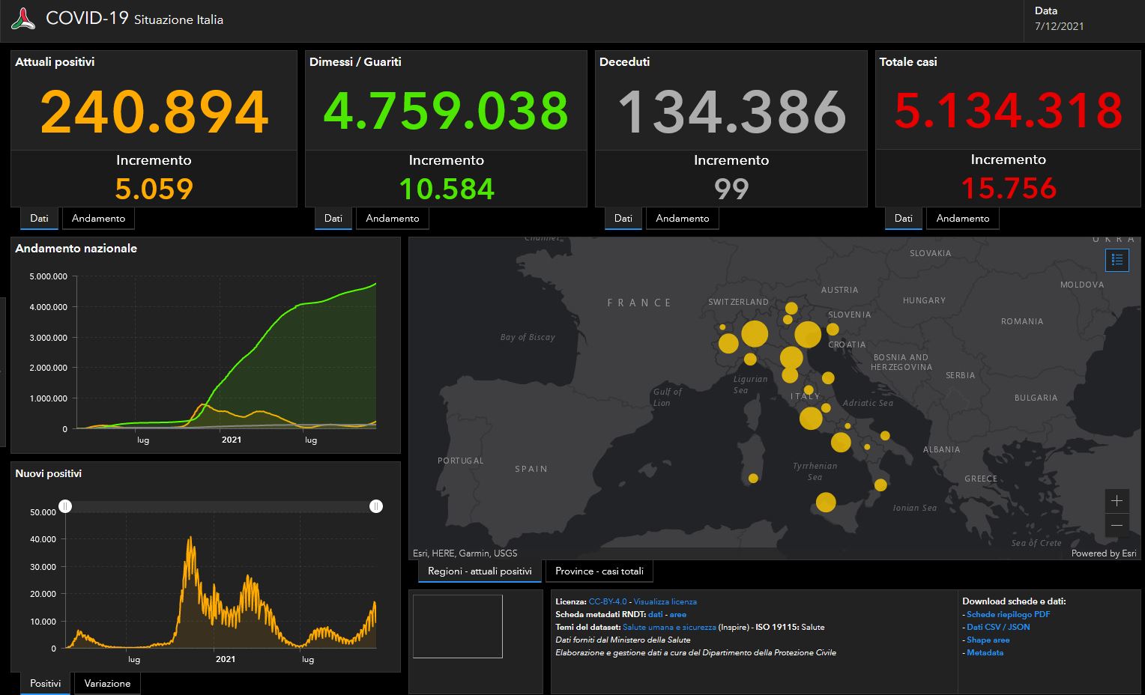Open the Shape aree download link

(988, 640)
